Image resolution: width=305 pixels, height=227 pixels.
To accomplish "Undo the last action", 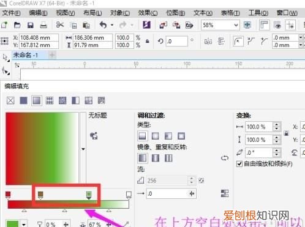I will pos(104,25).
